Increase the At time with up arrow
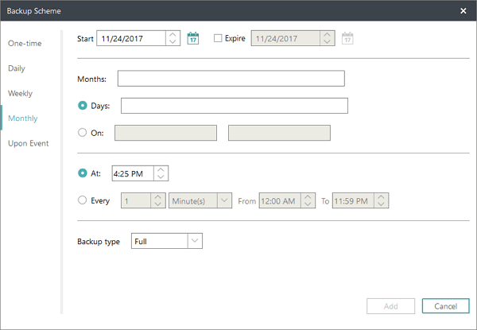477x330 pixels. pos(161,169)
